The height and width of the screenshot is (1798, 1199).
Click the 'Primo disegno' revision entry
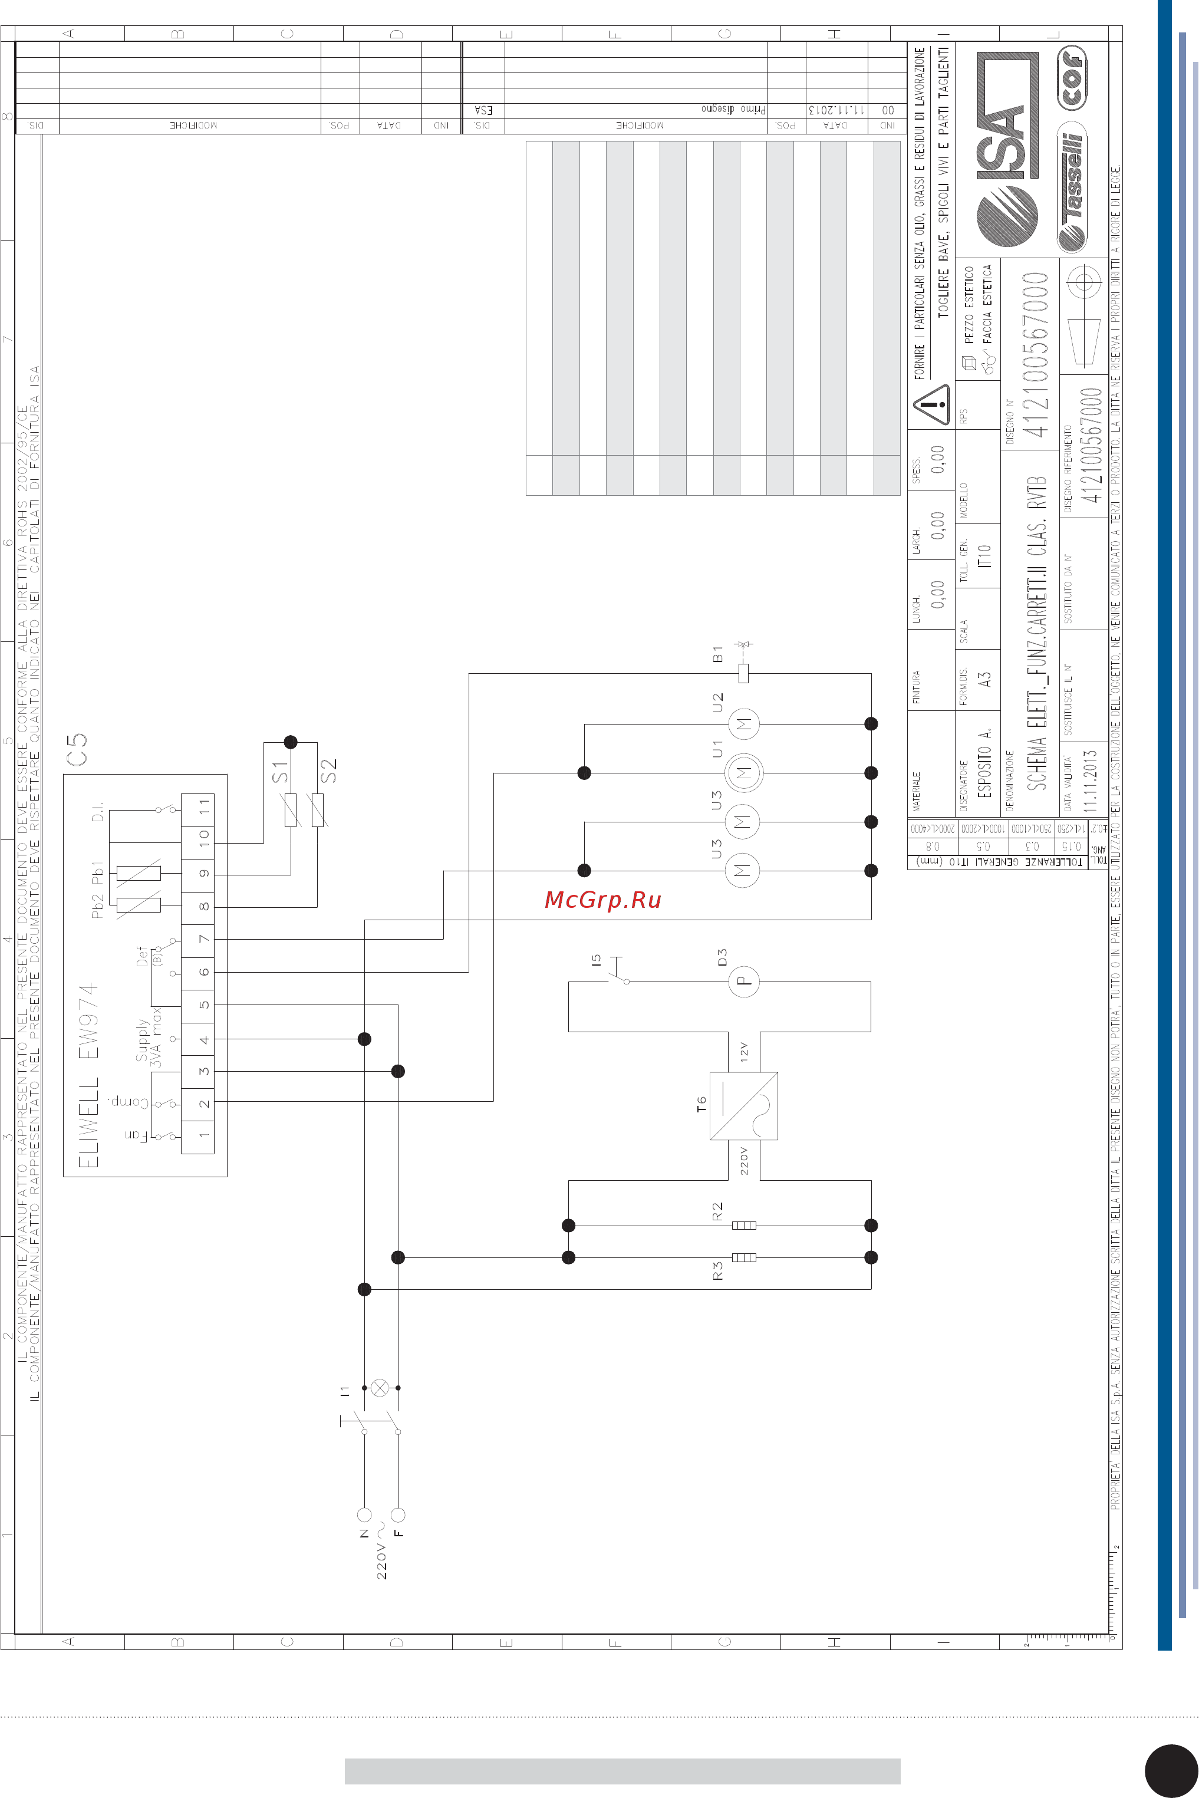(733, 110)
